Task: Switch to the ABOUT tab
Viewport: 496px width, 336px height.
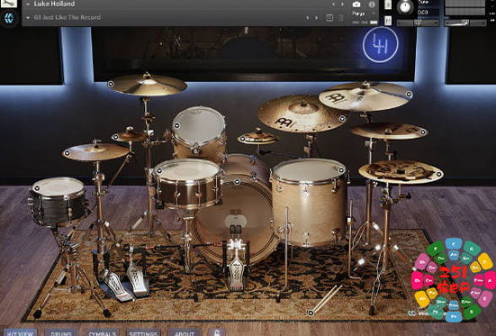Action: (185, 332)
